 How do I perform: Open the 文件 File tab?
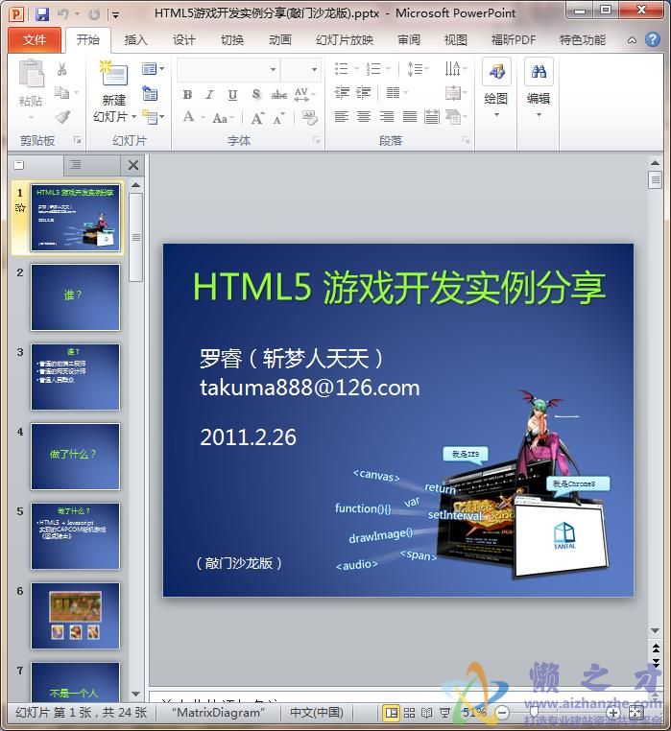35,40
